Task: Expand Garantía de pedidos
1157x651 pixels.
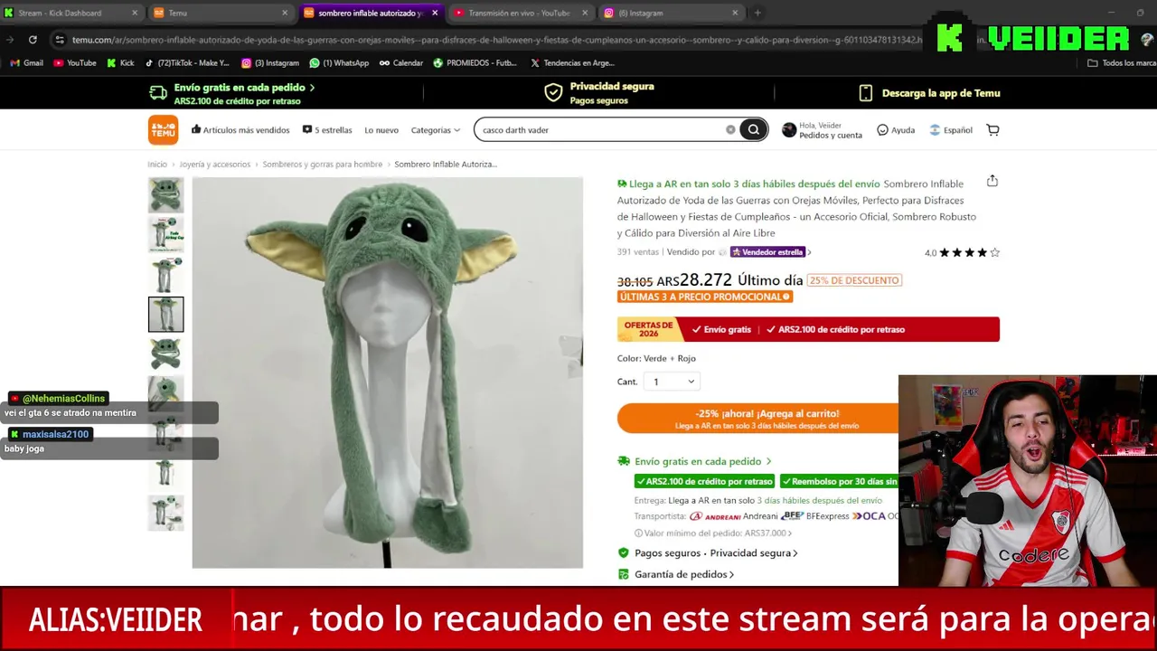Action: [676, 574]
